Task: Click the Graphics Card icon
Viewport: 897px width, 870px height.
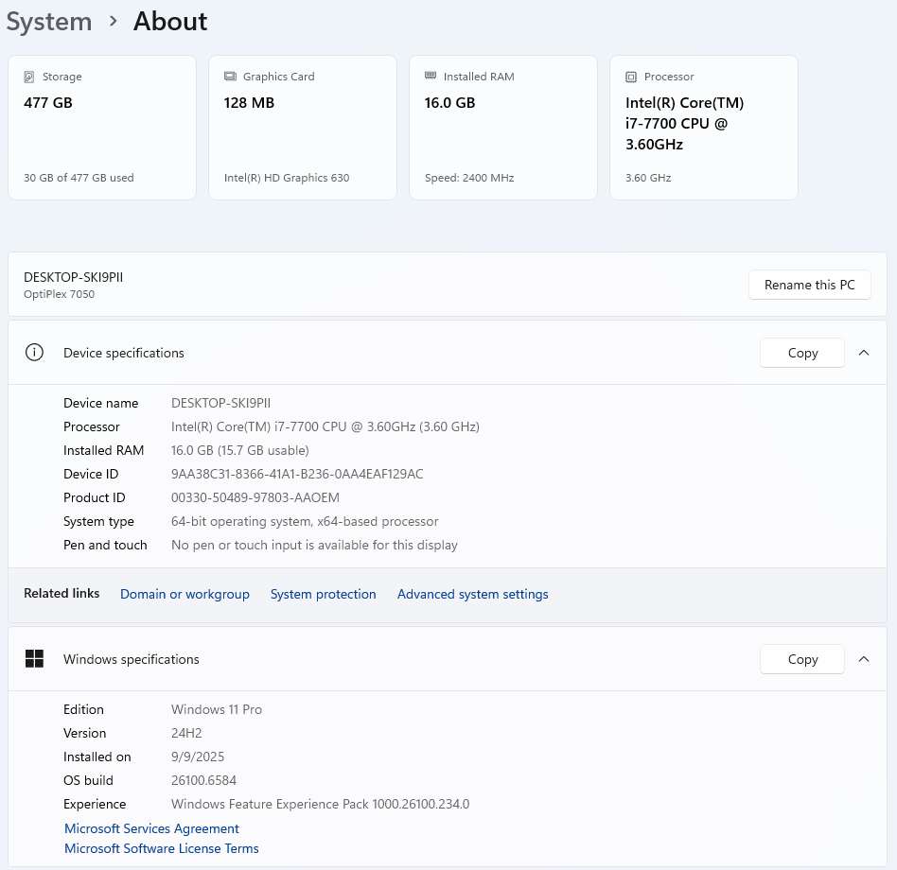Action: (230, 77)
